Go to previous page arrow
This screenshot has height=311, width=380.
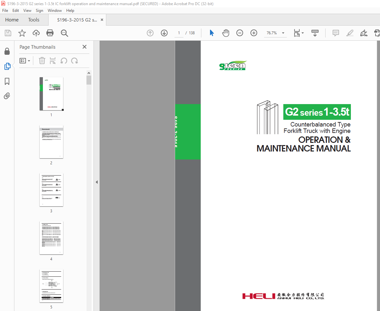click(x=150, y=33)
